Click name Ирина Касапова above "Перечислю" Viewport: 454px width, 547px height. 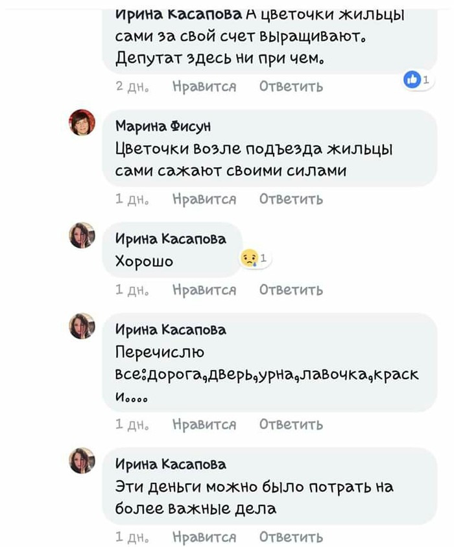(x=171, y=330)
